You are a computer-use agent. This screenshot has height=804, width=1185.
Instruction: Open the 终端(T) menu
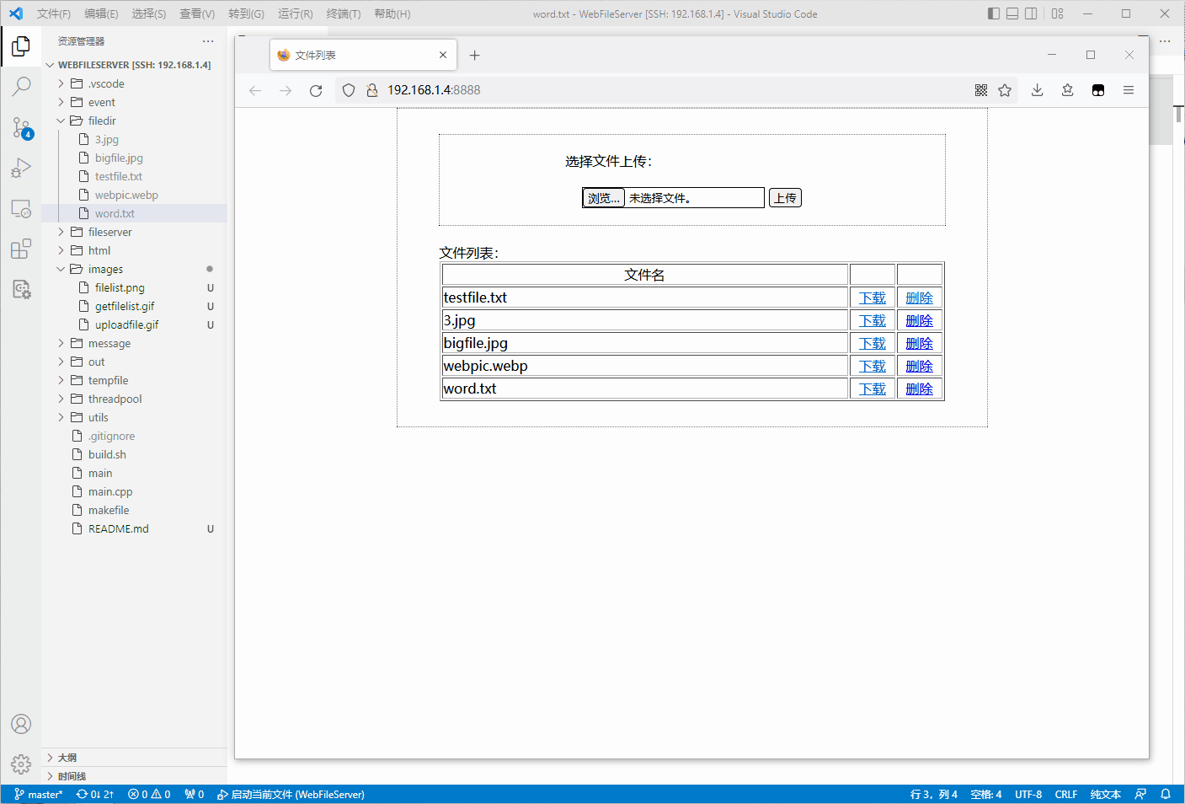(x=344, y=13)
